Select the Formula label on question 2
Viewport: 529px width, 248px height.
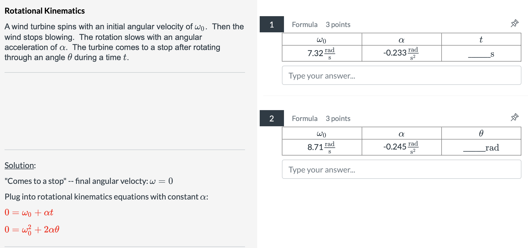(304, 118)
